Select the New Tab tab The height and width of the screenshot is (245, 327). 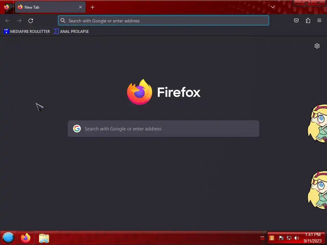[x=50, y=7]
